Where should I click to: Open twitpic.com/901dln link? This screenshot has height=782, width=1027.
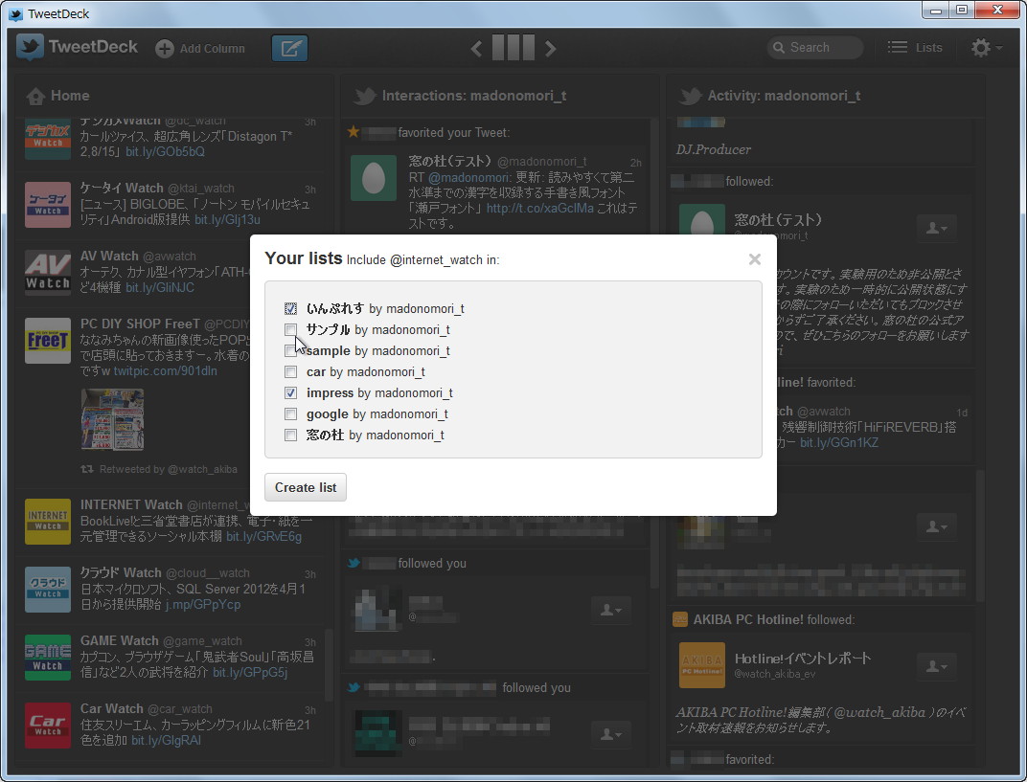point(165,371)
